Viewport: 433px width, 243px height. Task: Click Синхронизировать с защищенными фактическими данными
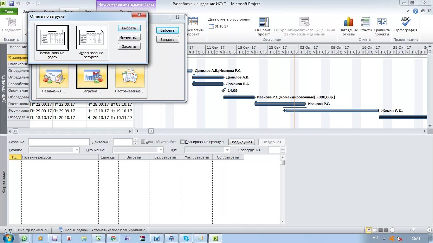point(305,26)
